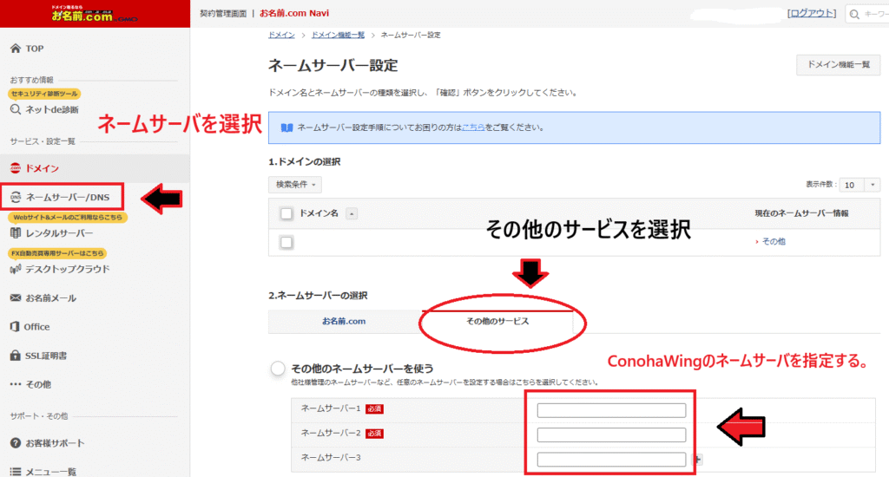Click the ネームサーバー2 input field
The height and width of the screenshot is (477, 889).
tap(611, 435)
